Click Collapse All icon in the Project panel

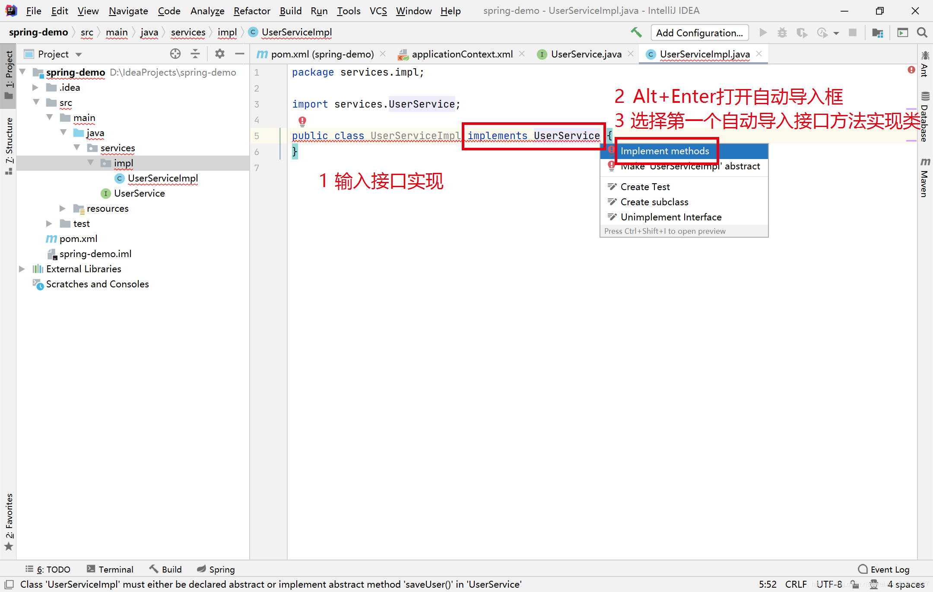195,54
